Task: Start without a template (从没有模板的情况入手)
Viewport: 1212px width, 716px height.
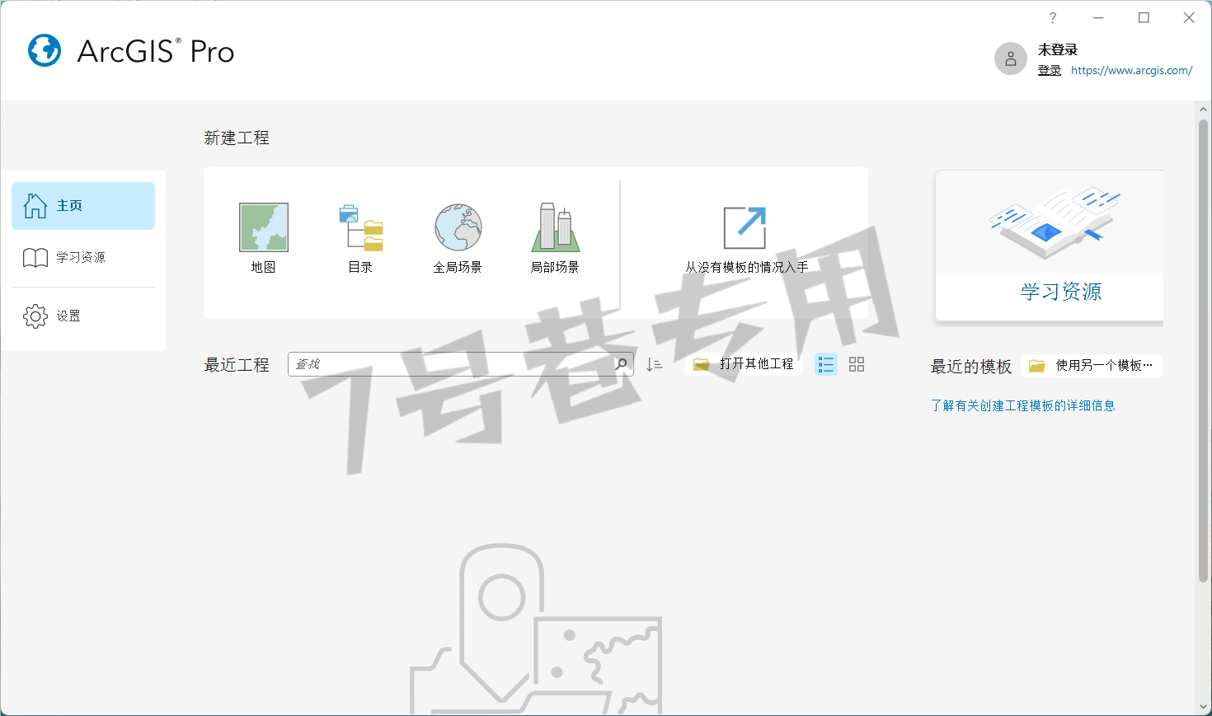Action: [x=746, y=239]
